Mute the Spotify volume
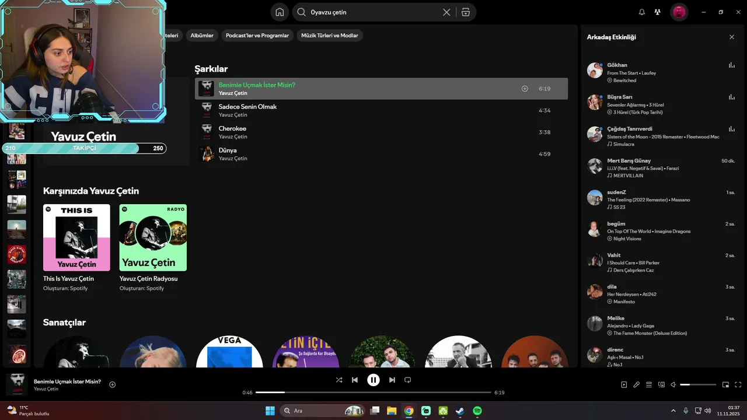This screenshot has height=420, width=747. pyautogui.click(x=673, y=384)
